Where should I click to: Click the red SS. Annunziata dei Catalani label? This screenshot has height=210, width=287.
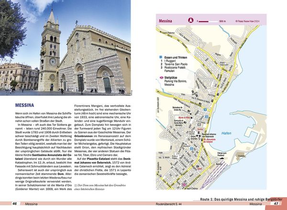click(x=209, y=140)
